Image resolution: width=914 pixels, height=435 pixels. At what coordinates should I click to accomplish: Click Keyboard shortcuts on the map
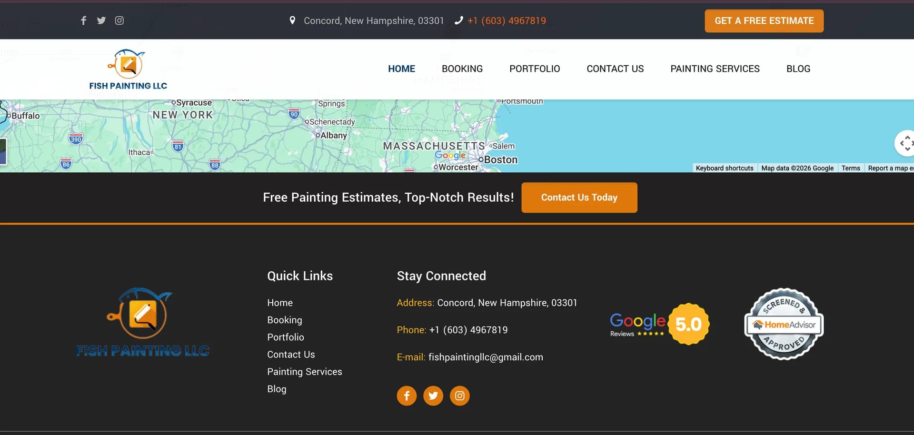click(725, 168)
